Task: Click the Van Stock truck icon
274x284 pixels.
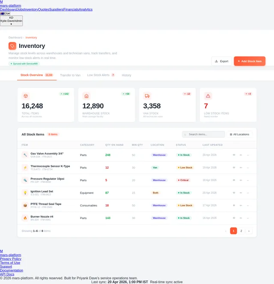Action: tap(147, 96)
